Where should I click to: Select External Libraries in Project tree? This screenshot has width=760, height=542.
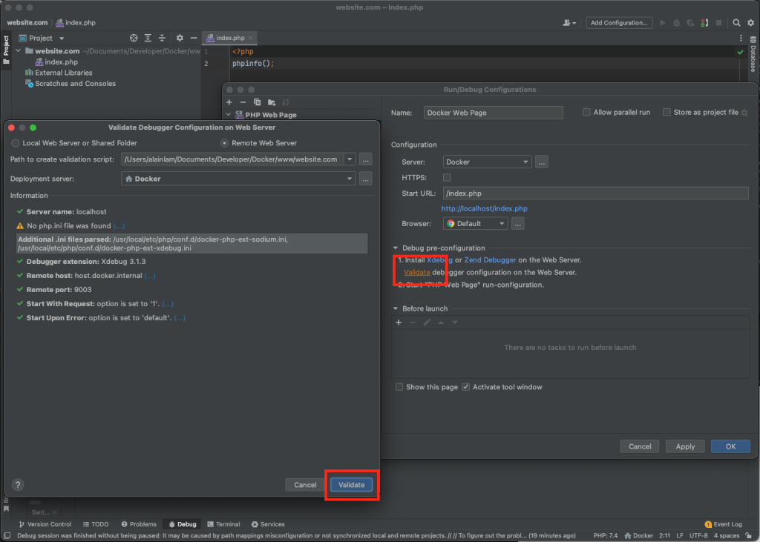pos(59,73)
